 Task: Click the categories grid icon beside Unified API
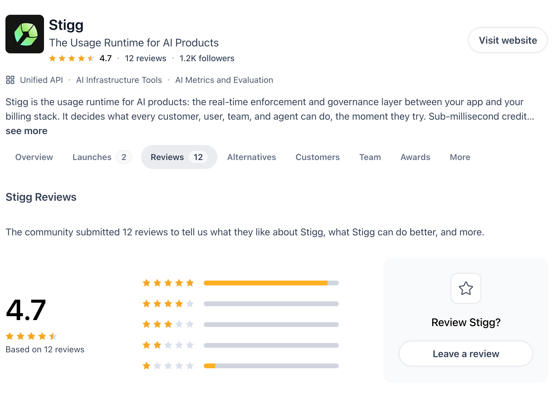click(10, 80)
